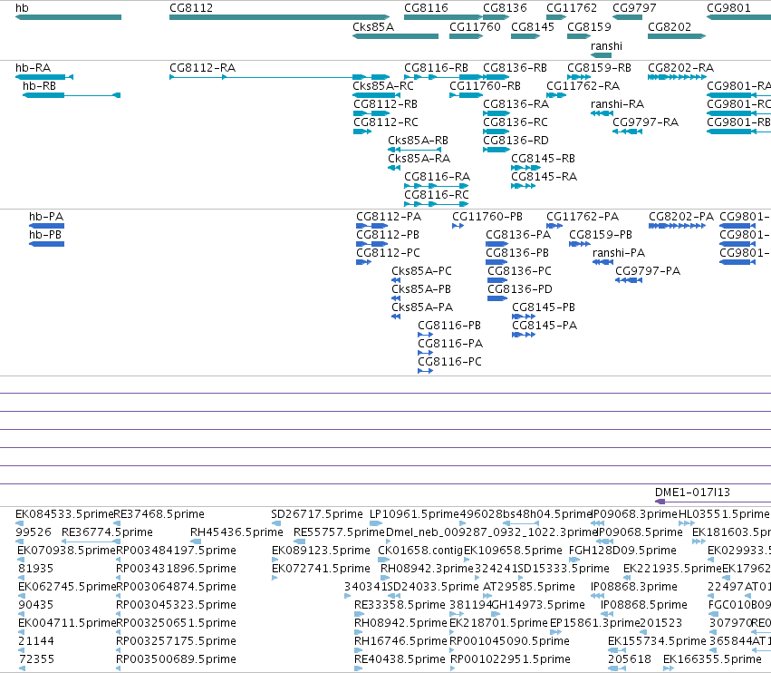This screenshot has height=673, width=771.
Task: Select the SD26717.5prime EST label
Action: [317, 514]
